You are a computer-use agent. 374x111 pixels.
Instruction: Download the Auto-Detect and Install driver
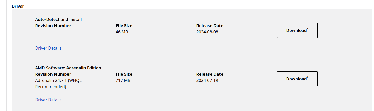(x=297, y=30)
